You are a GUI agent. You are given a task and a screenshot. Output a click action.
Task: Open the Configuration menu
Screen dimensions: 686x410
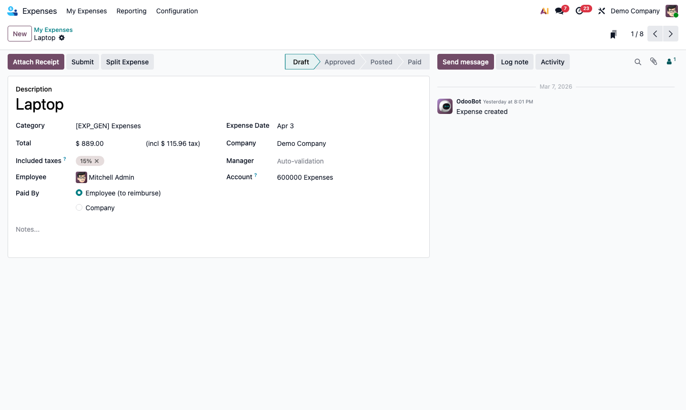(x=177, y=11)
